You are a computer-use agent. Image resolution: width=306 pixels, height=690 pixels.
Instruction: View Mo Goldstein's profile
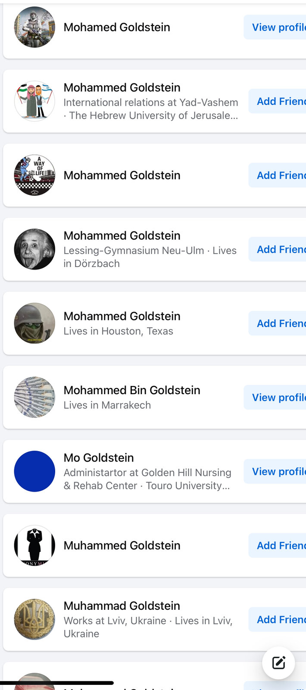tap(277, 471)
